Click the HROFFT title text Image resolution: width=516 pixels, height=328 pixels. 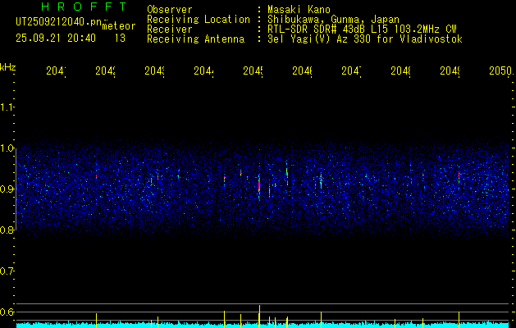click(x=84, y=7)
